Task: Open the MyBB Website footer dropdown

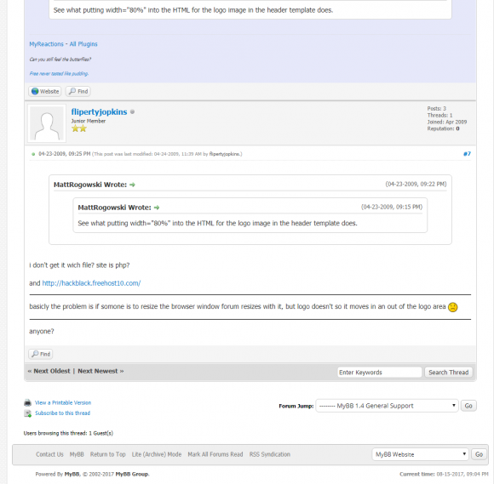Action: pos(420,454)
